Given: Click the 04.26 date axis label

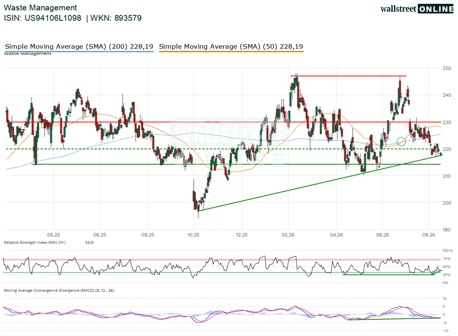Looking at the screenshot, I should (x=336, y=234).
